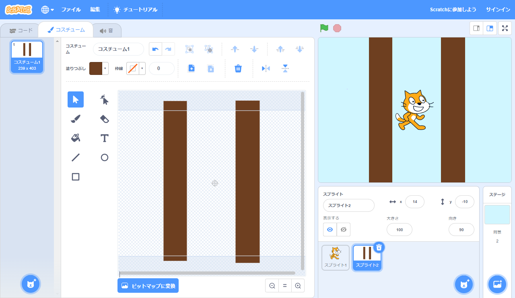Open the Choose a Sprite cat button
This screenshot has width=515, height=298.
tap(464, 284)
